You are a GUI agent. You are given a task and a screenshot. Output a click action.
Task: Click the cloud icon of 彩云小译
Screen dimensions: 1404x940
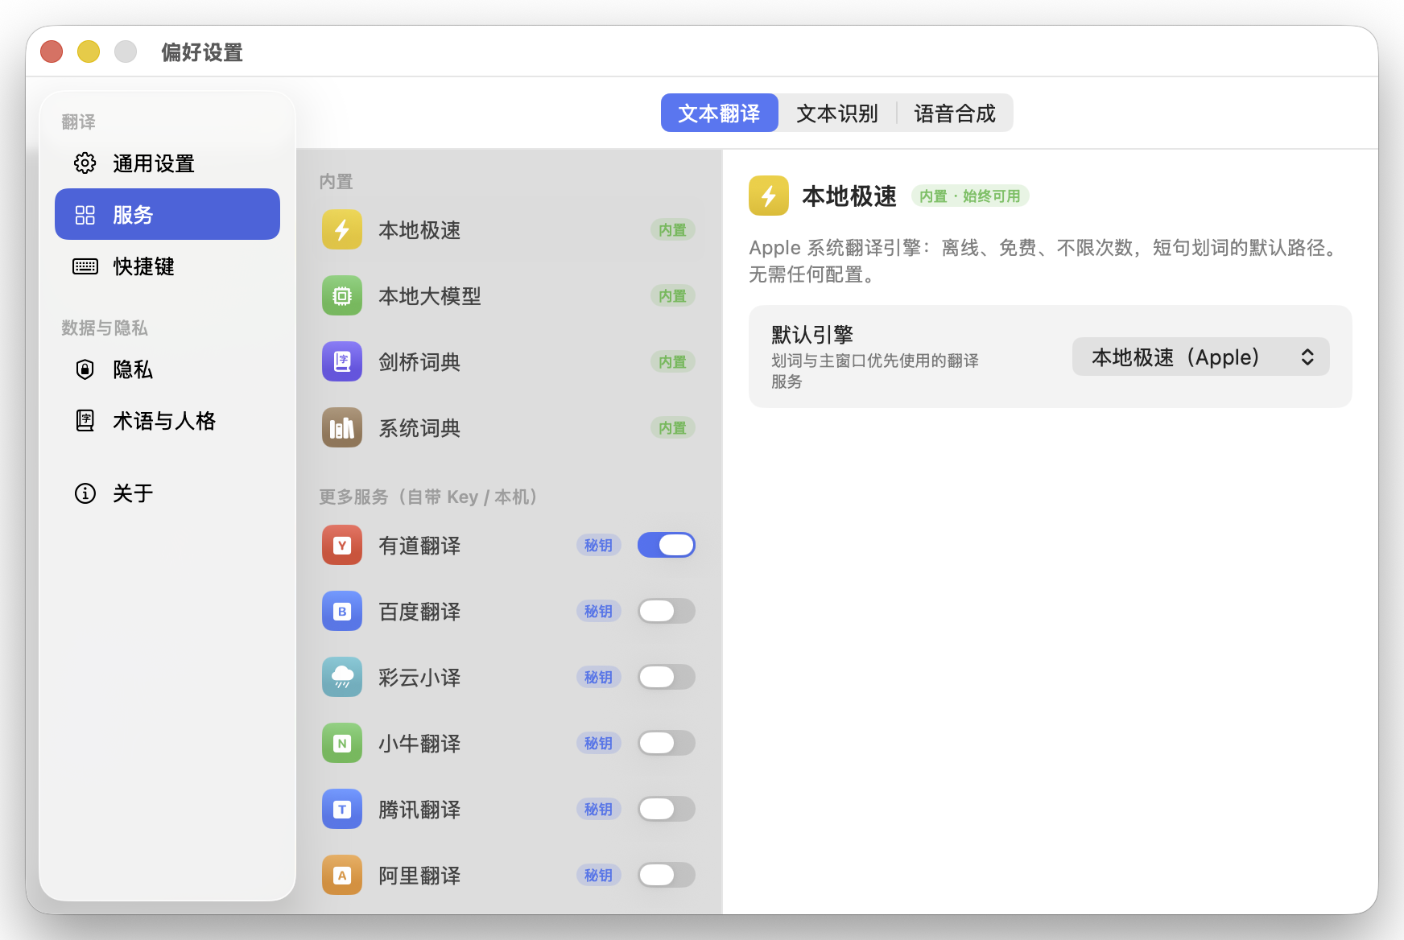(x=342, y=678)
